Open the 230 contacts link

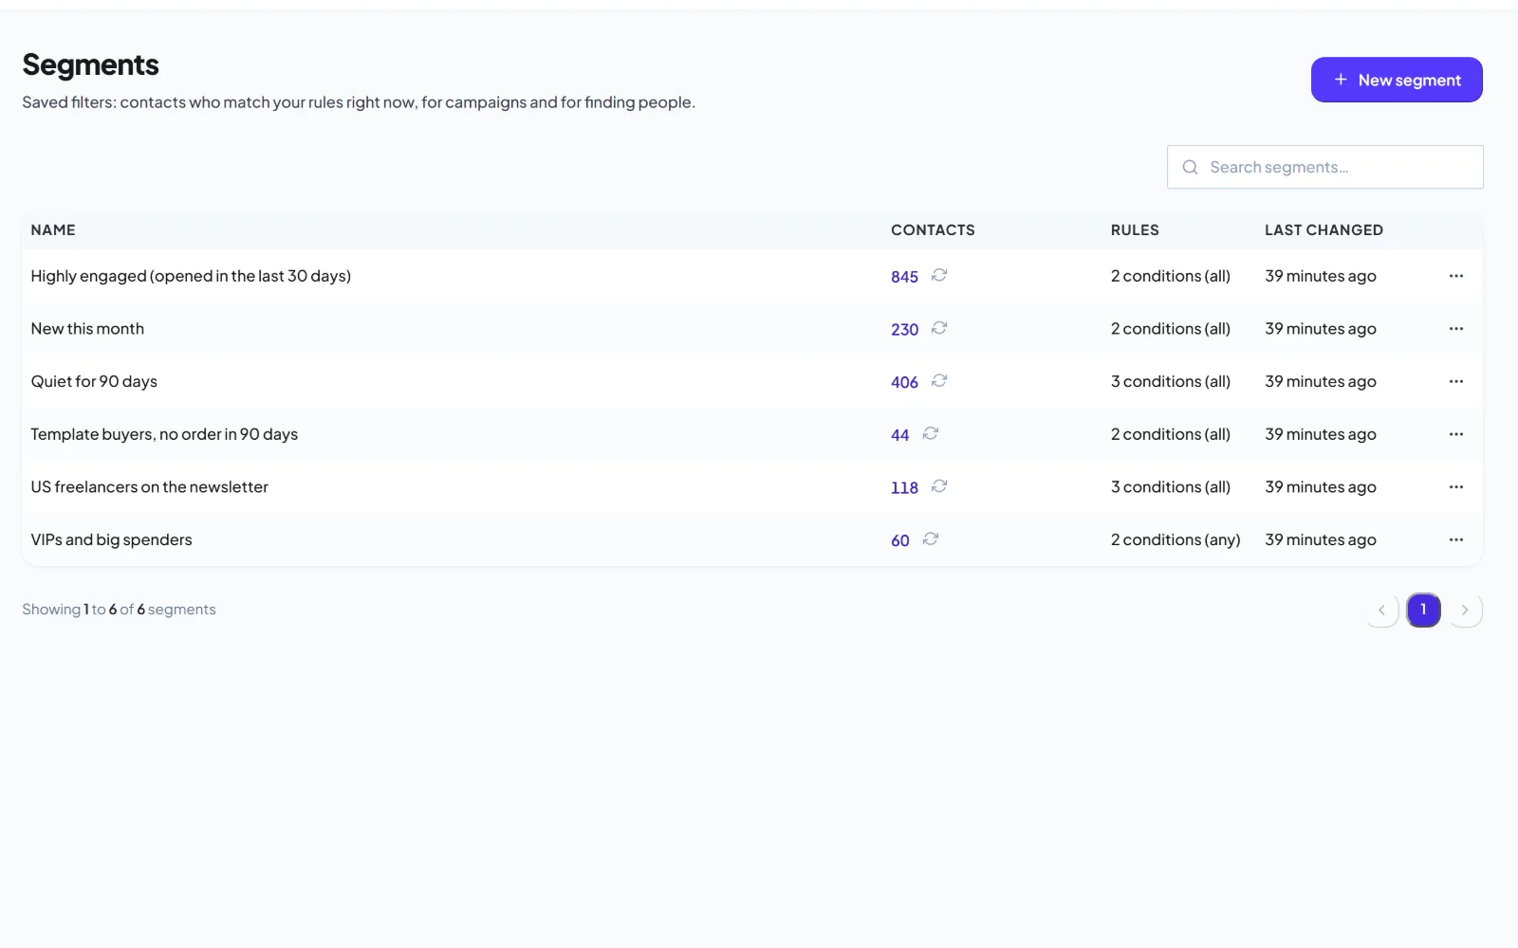pos(904,330)
